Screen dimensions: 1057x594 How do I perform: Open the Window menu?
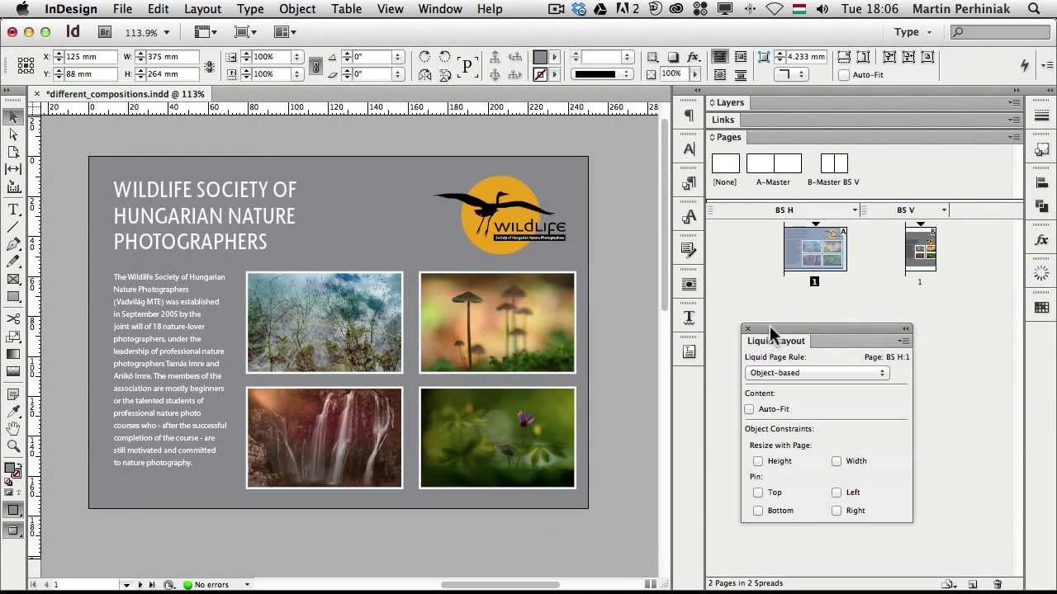coord(440,9)
